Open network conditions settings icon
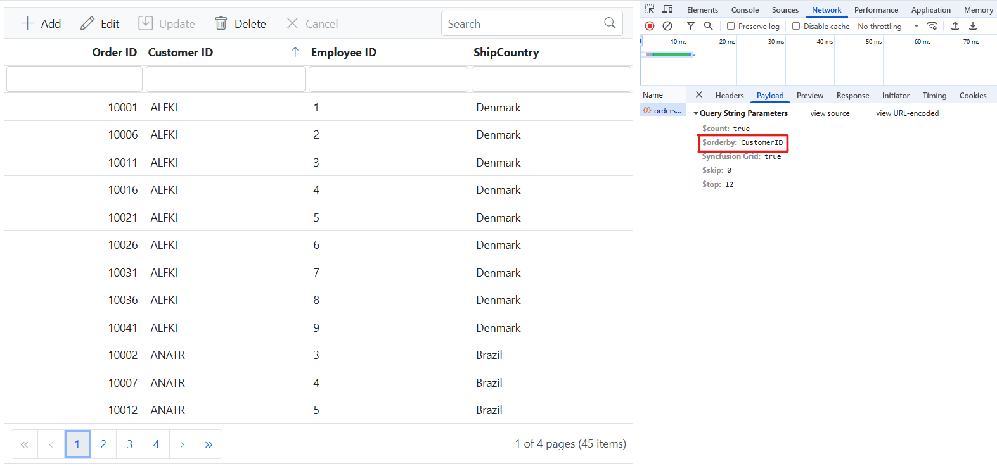This screenshot has width=997, height=466. 932,26
